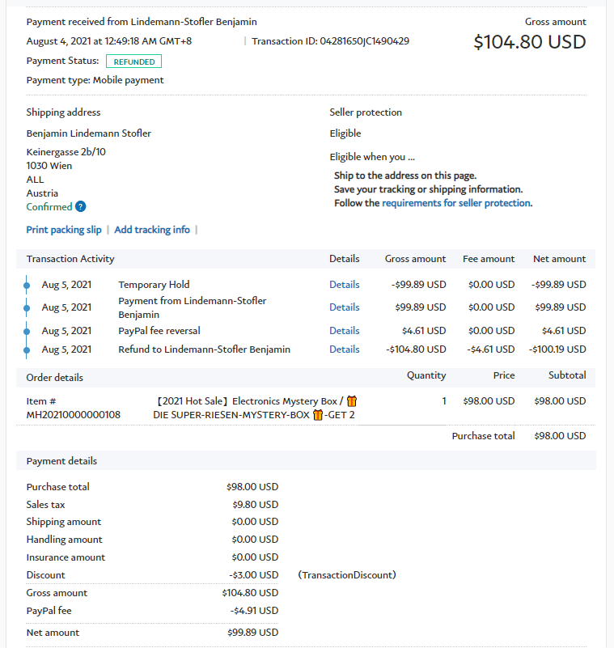Click the Transaction Activity section header
614x648 pixels.
pyautogui.click(x=70, y=259)
